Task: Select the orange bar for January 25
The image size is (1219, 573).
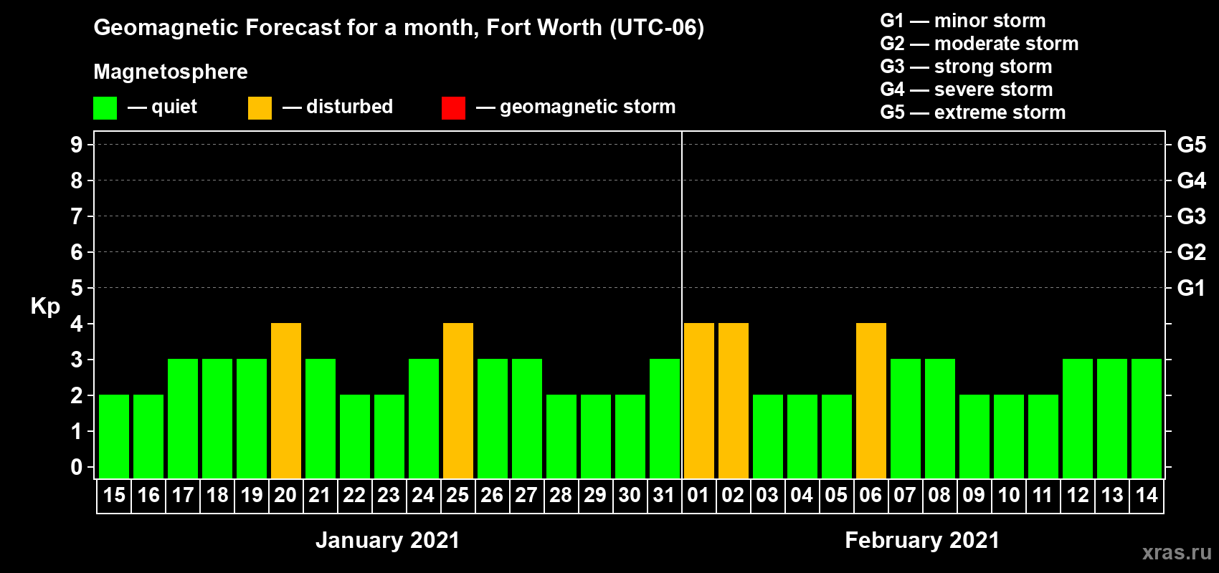Action: pos(458,400)
